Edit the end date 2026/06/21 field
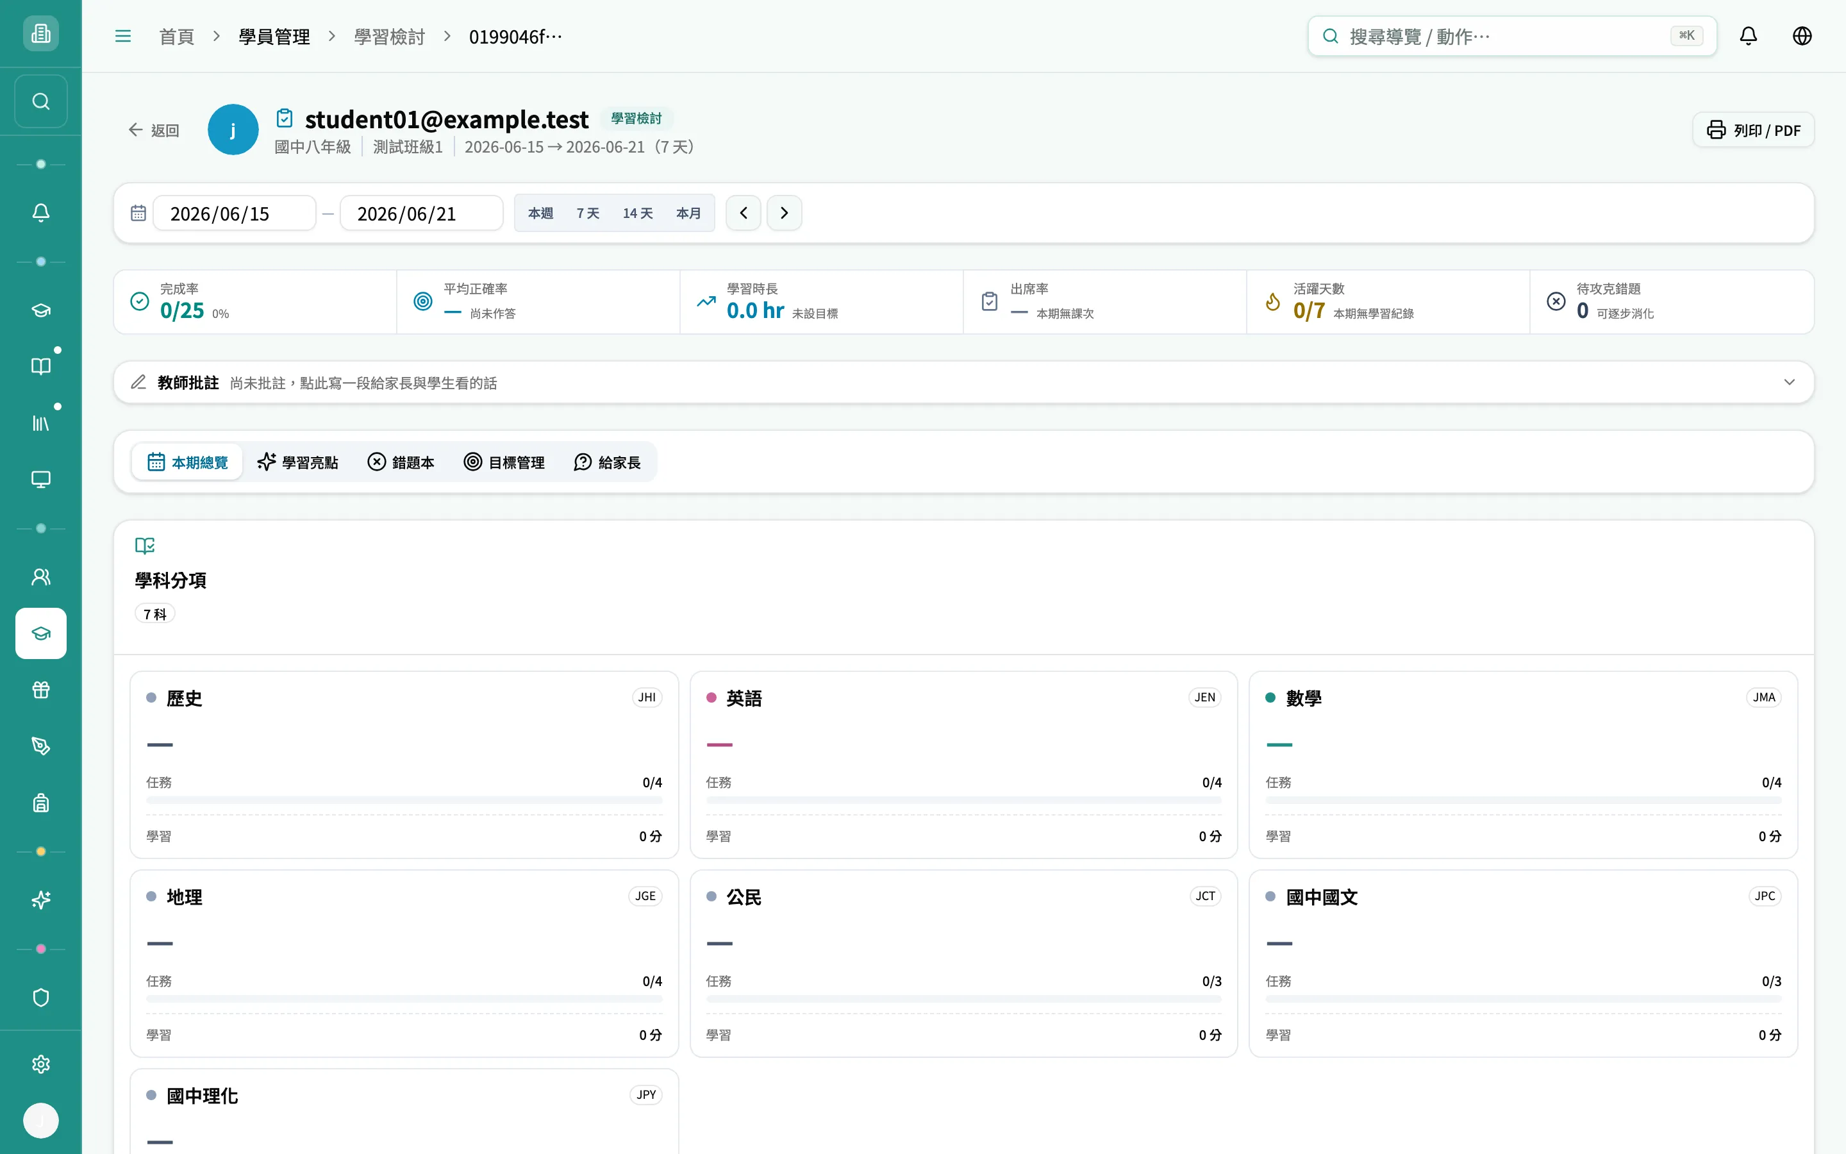The height and width of the screenshot is (1154, 1846). point(421,213)
